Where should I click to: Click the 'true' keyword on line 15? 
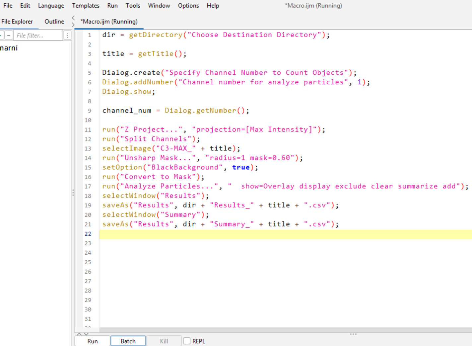tap(241, 167)
